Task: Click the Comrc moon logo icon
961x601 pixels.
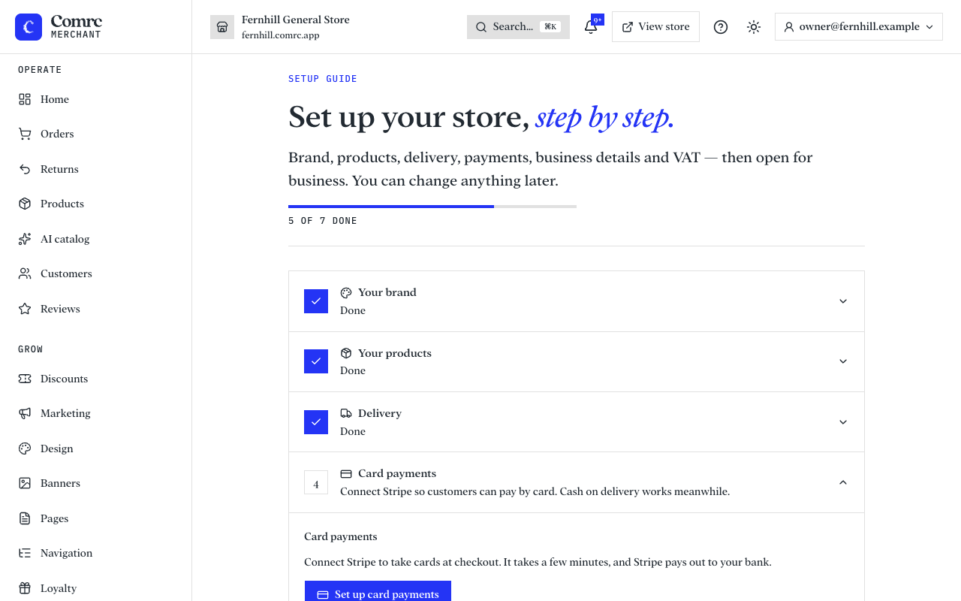Action: (x=29, y=27)
